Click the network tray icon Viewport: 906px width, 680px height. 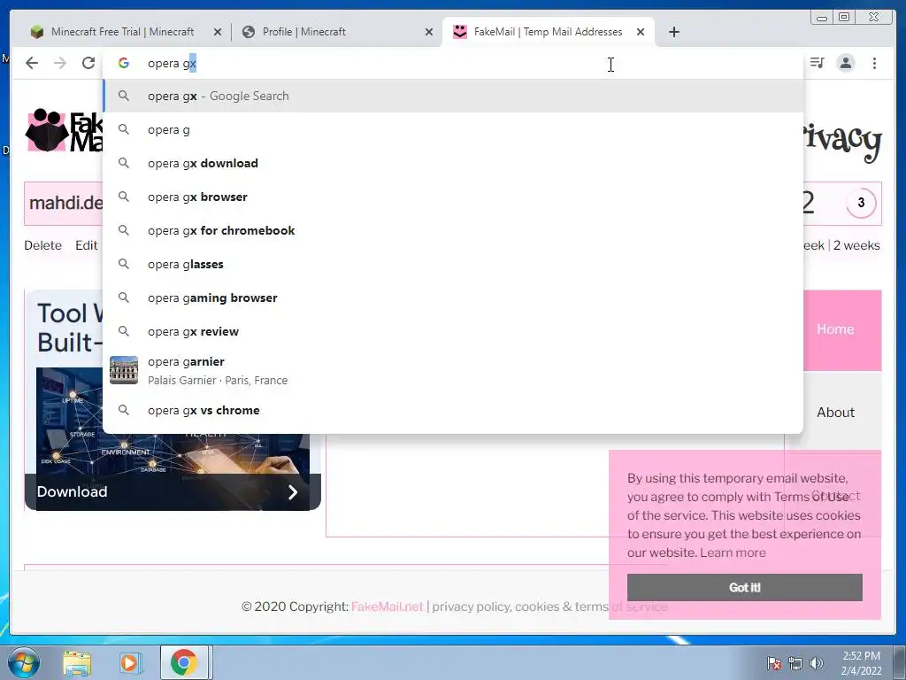(x=795, y=663)
